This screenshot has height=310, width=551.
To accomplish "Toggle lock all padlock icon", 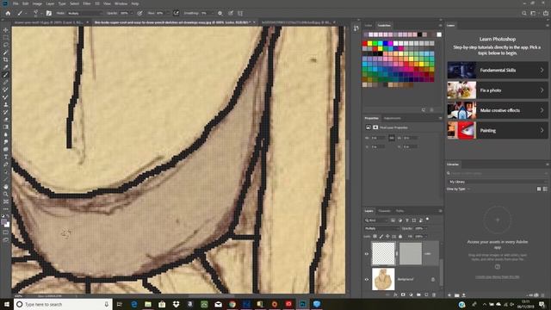I will (400, 237).
